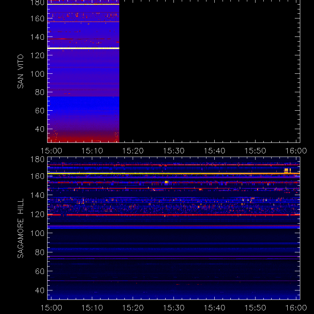Select the 160 label on the San Vito axis
The width and height of the screenshot is (314, 314).
point(37,18)
